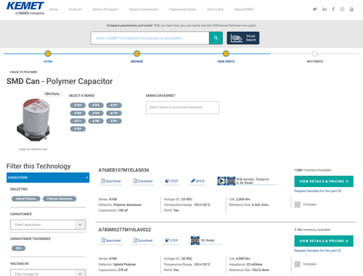The width and height of the screenshot is (363, 276).
Task: View details & pricing for A780MS277M1VLAV022
Action: tap(324, 241)
